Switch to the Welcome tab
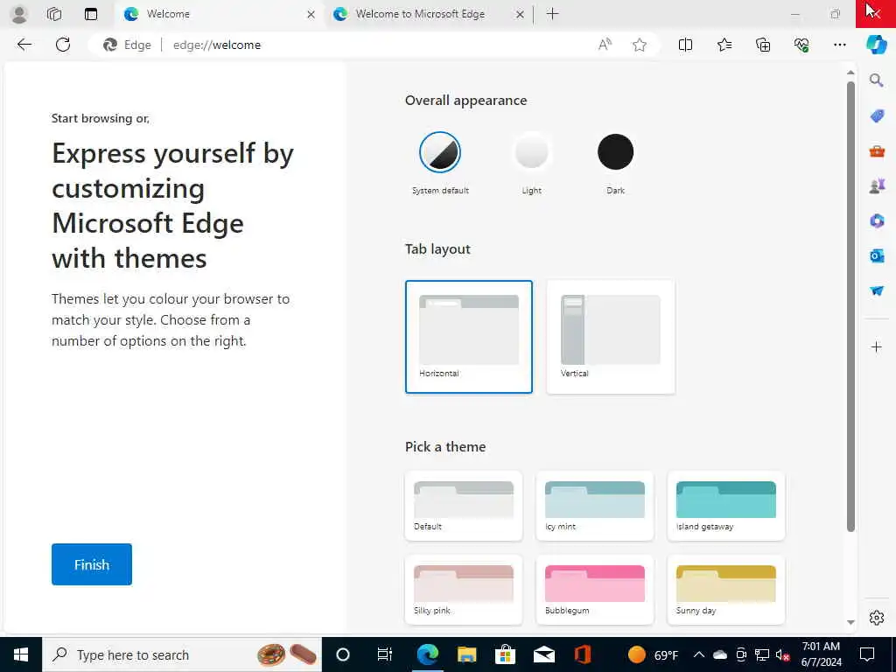This screenshot has height=672, width=896. pyautogui.click(x=220, y=14)
